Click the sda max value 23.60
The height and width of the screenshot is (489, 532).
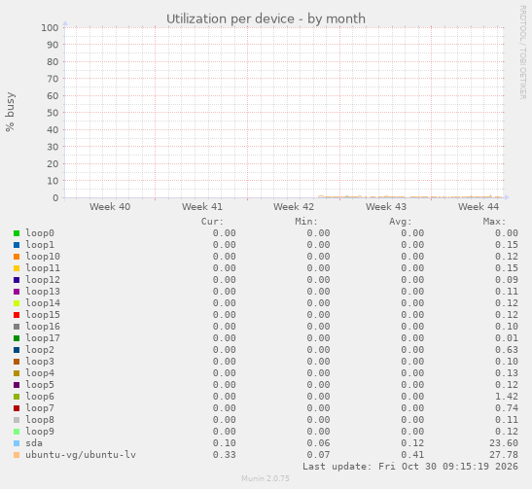pyautogui.click(x=504, y=443)
